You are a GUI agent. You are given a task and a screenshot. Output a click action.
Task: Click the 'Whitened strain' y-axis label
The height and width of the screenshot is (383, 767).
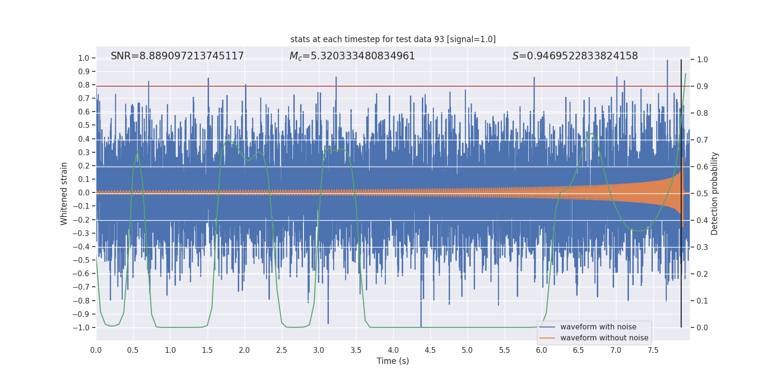[64, 193]
